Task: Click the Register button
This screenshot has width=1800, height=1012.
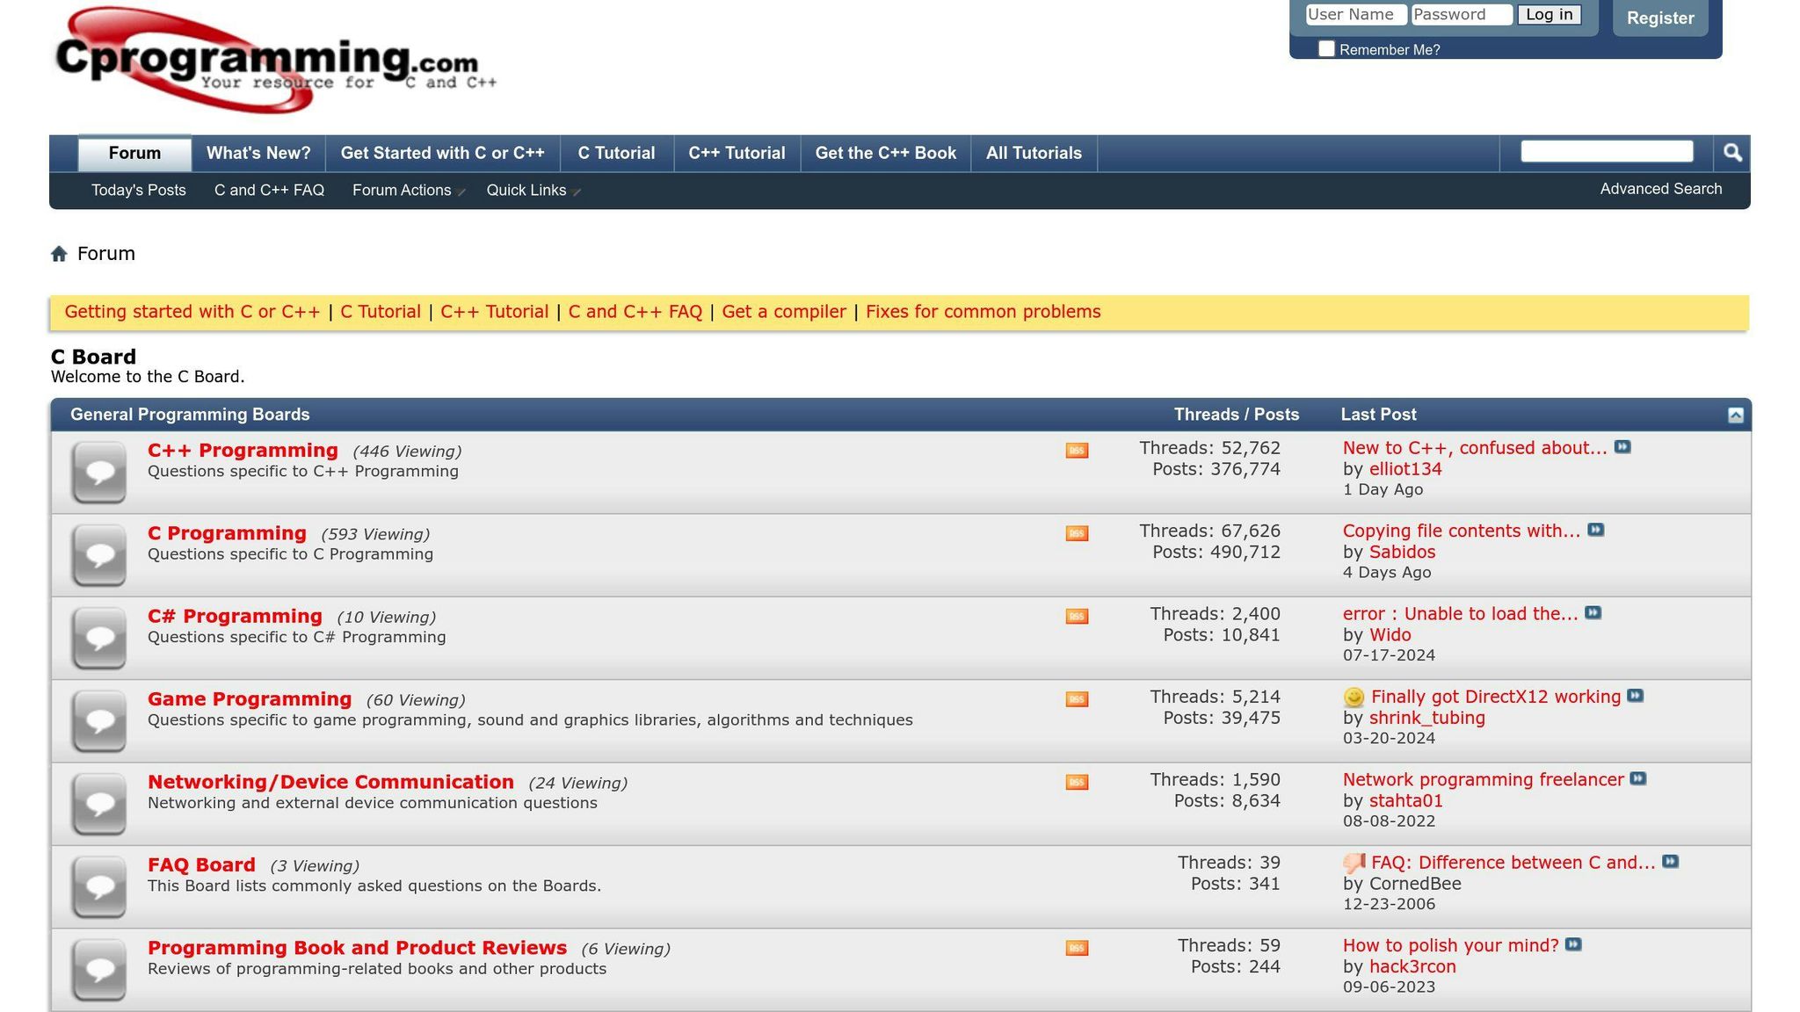Action: click(1659, 18)
